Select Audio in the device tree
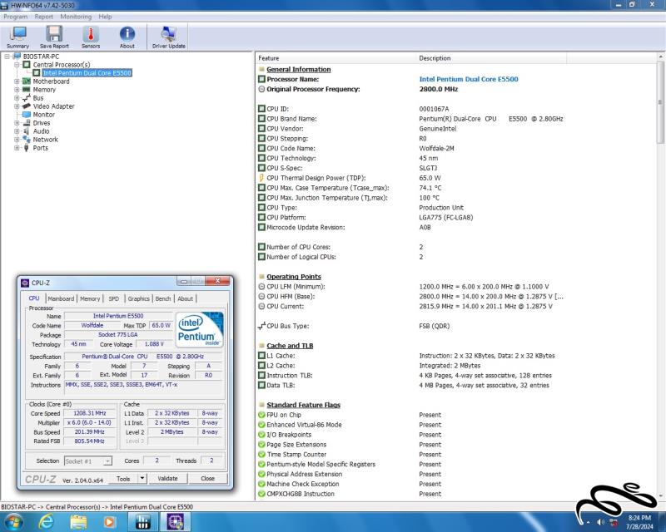666x532 pixels. 41,131
